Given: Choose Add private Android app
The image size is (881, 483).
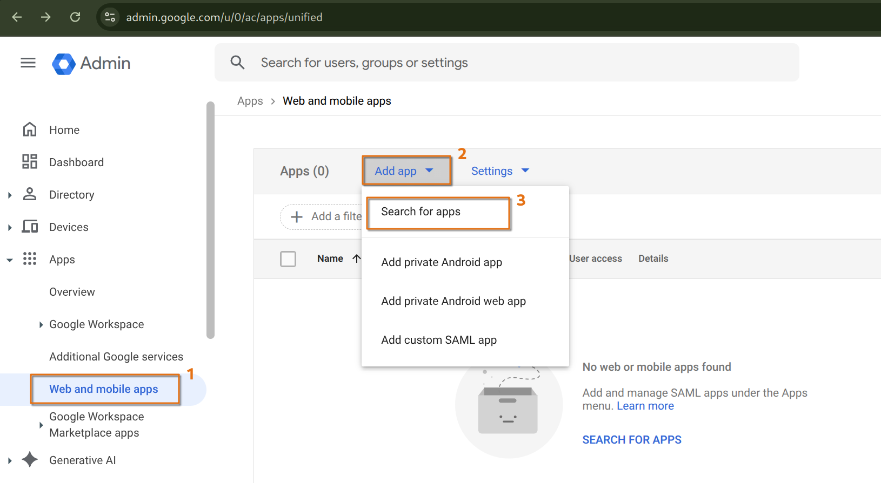Looking at the screenshot, I should point(442,262).
